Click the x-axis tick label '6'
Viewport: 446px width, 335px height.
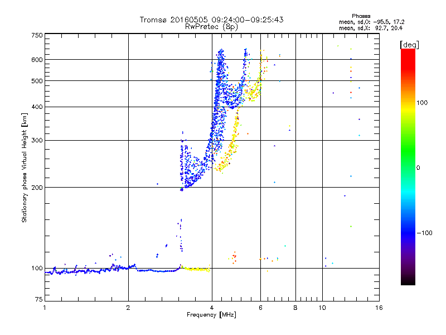tap(260, 308)
